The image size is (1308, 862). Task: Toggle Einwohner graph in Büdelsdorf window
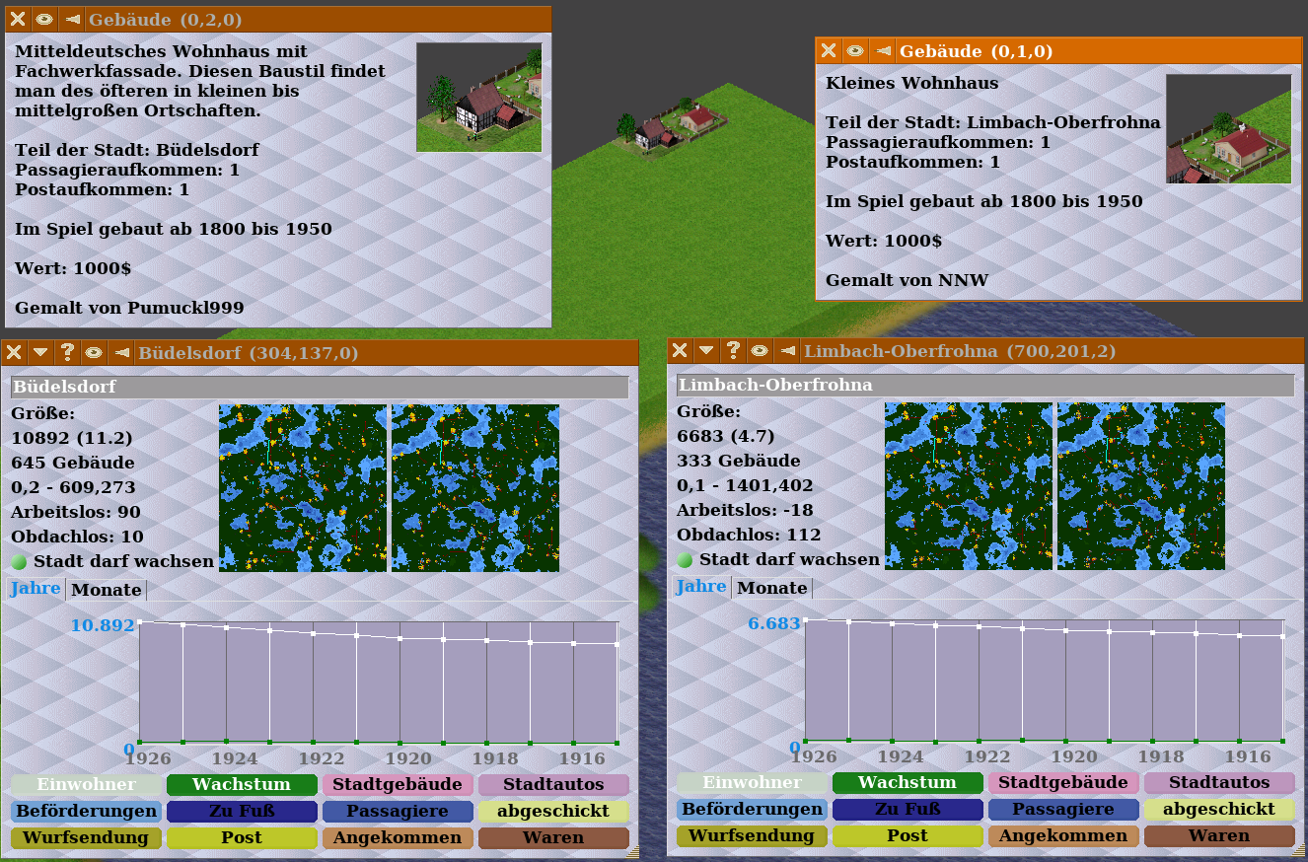click(87, 785)
